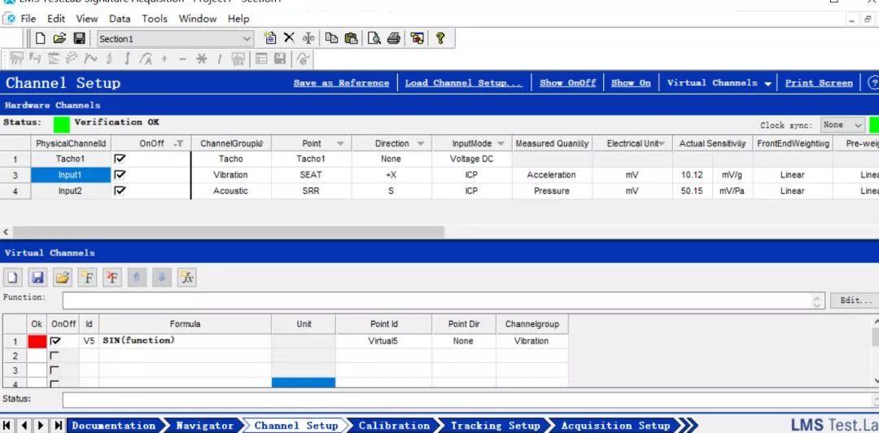Click the fx function editor icon
The width and height of the screenshot is (879, 433).
coord(186,277)
